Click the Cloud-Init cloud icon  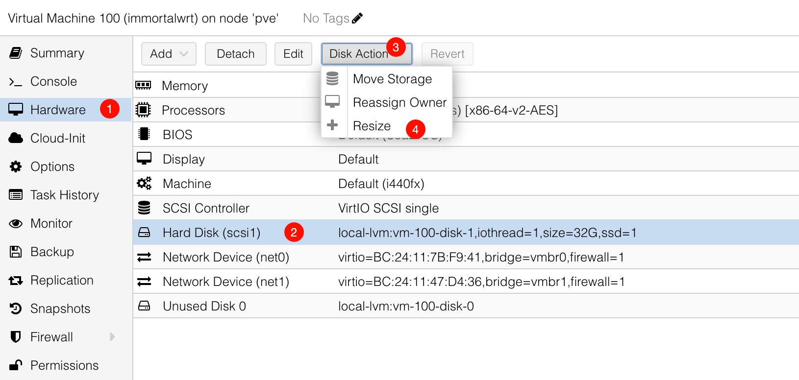pos(16,138)
